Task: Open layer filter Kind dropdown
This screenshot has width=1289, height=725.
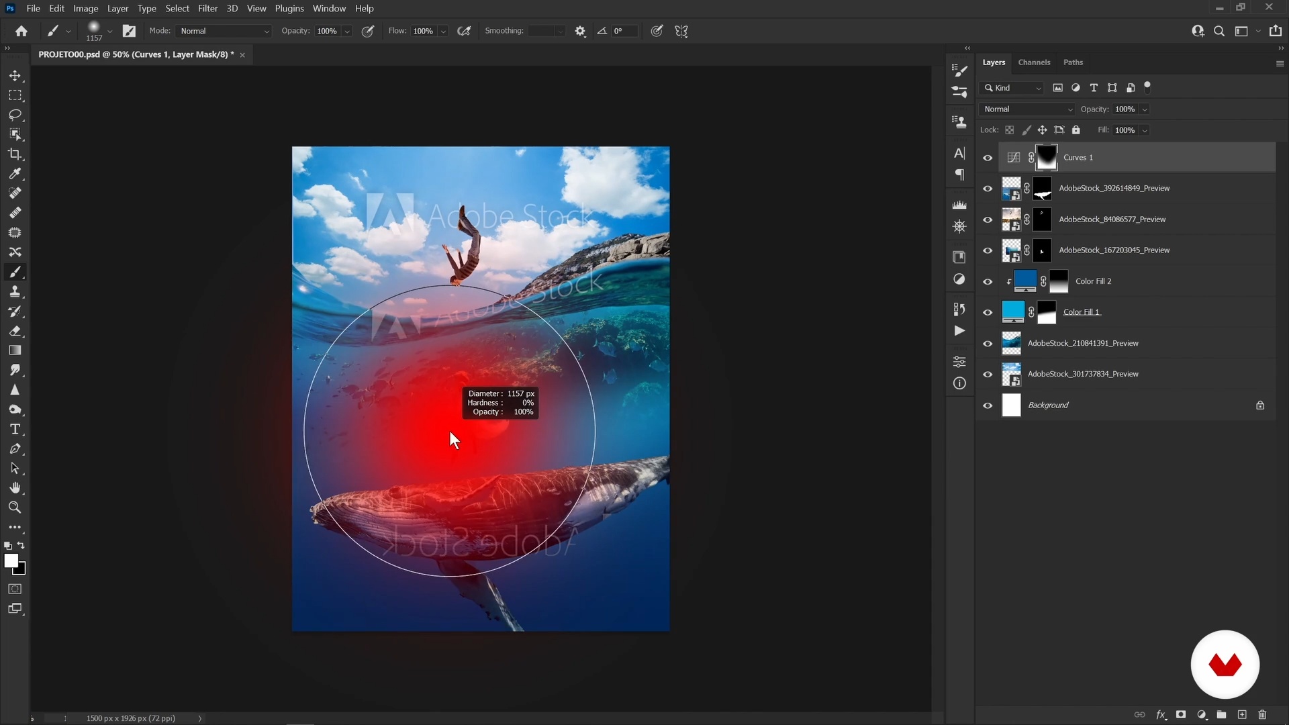Action: [1012, 88]
